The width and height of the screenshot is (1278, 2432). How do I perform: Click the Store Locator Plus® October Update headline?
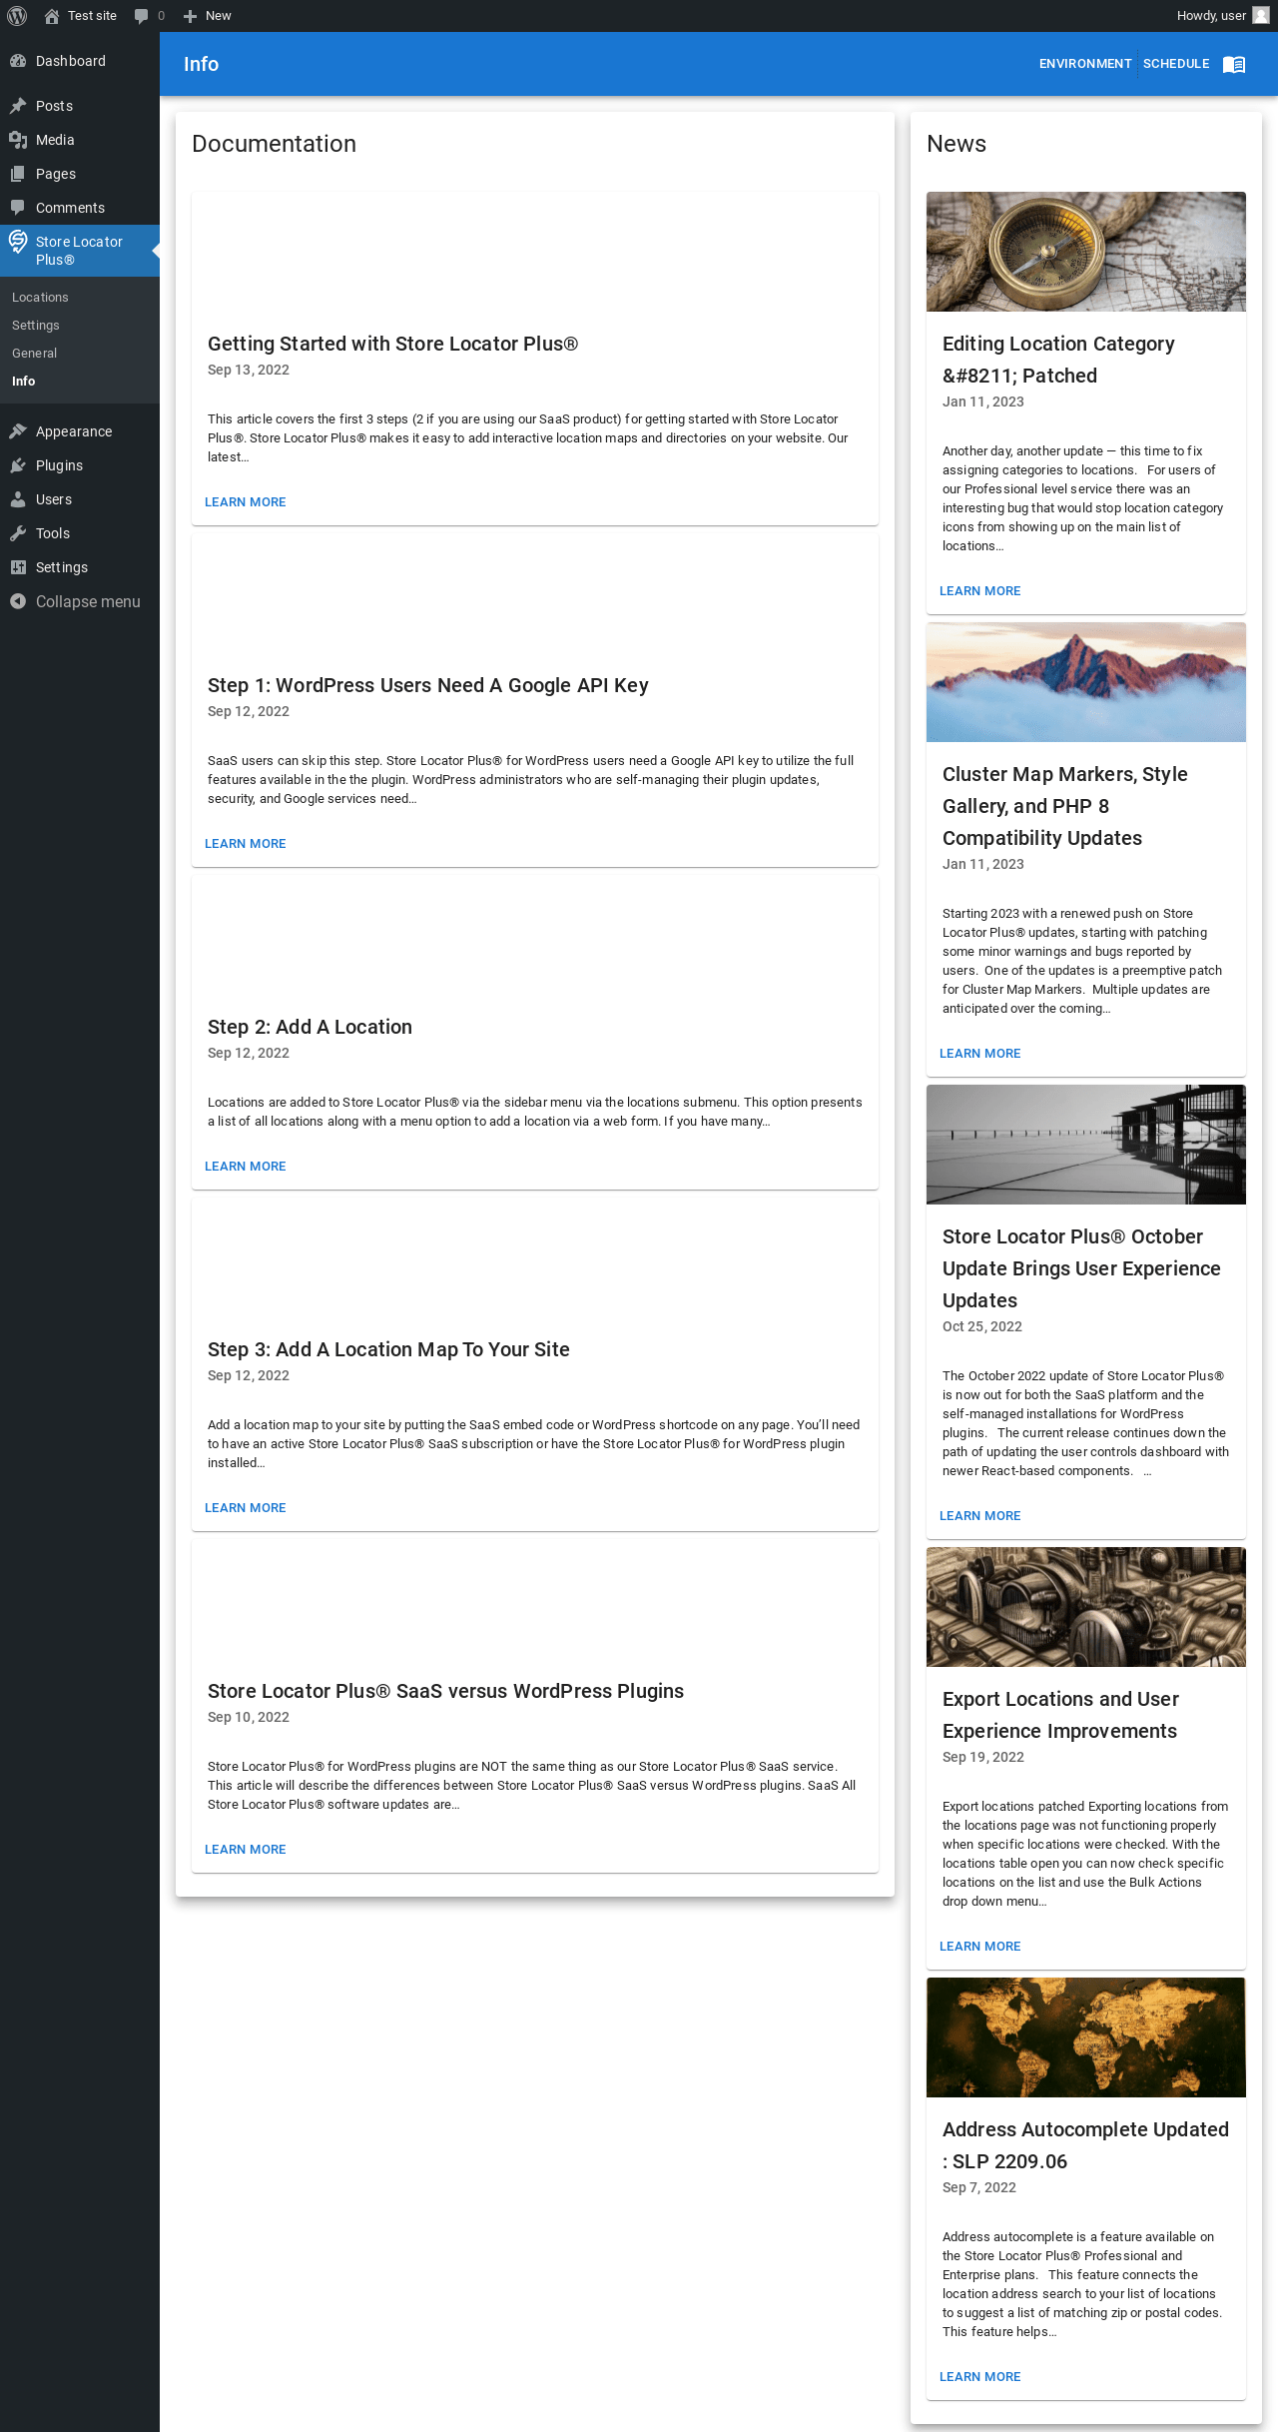pyautogui.click(x=1081, y=1268)
